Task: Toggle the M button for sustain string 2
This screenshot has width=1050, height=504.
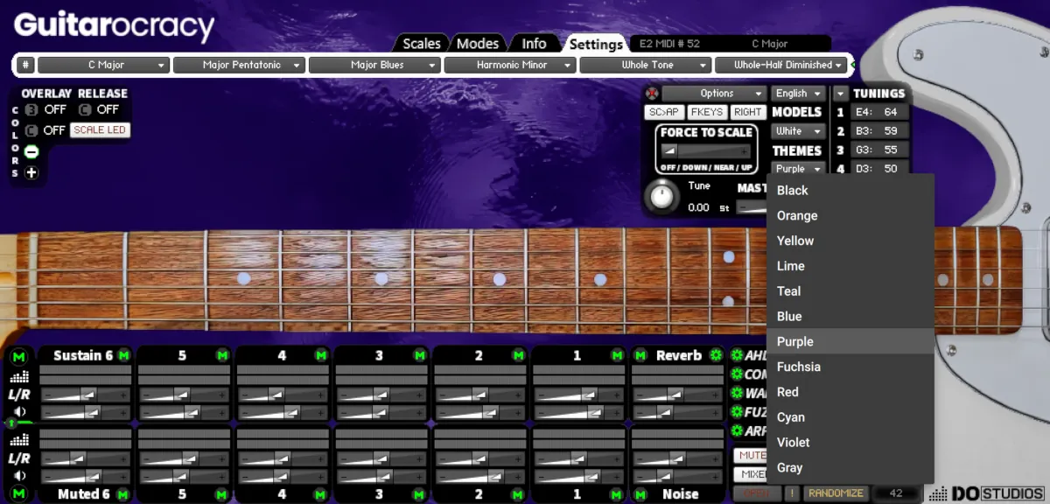Action: [519, 355]
